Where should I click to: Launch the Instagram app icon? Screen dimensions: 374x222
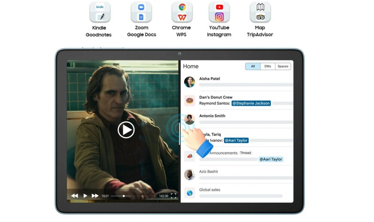(x=220, y=17)
